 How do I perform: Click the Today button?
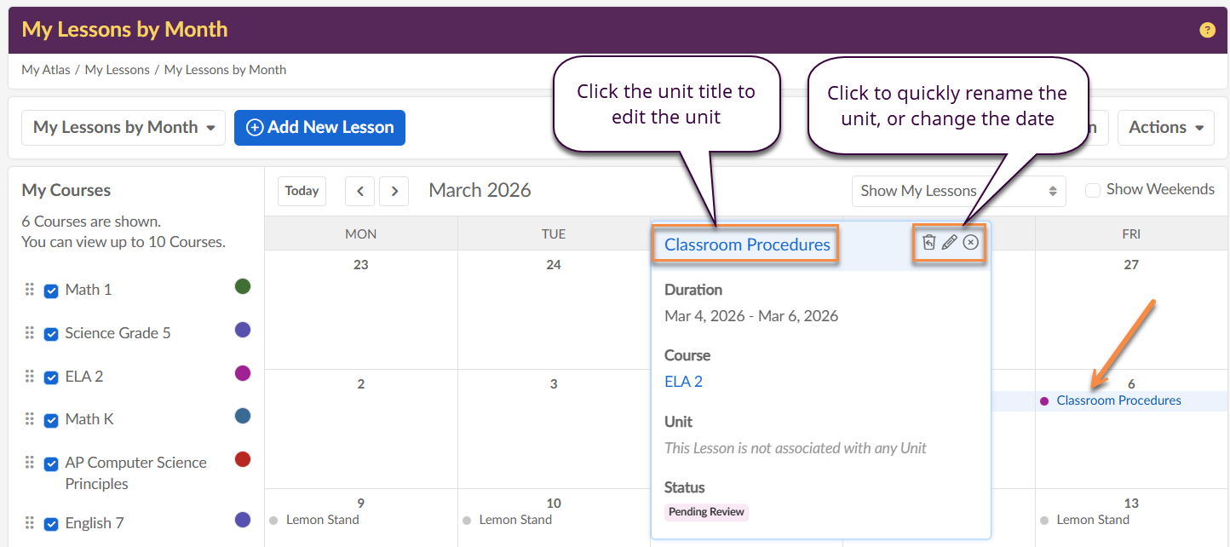point(302,191)
